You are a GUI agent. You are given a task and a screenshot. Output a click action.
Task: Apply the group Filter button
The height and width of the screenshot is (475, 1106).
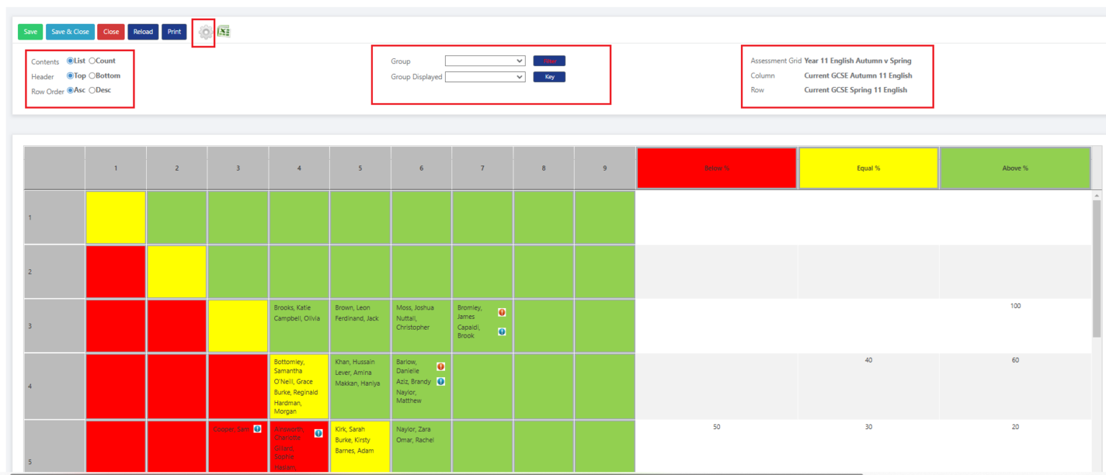(x=549, y=60)
